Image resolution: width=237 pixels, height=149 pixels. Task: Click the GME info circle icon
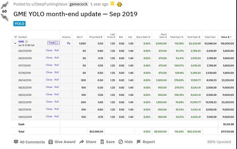click(26, 42)
